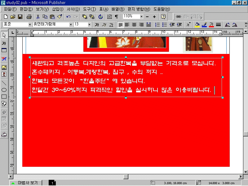Select the line drawing tool

pos(4,83)
